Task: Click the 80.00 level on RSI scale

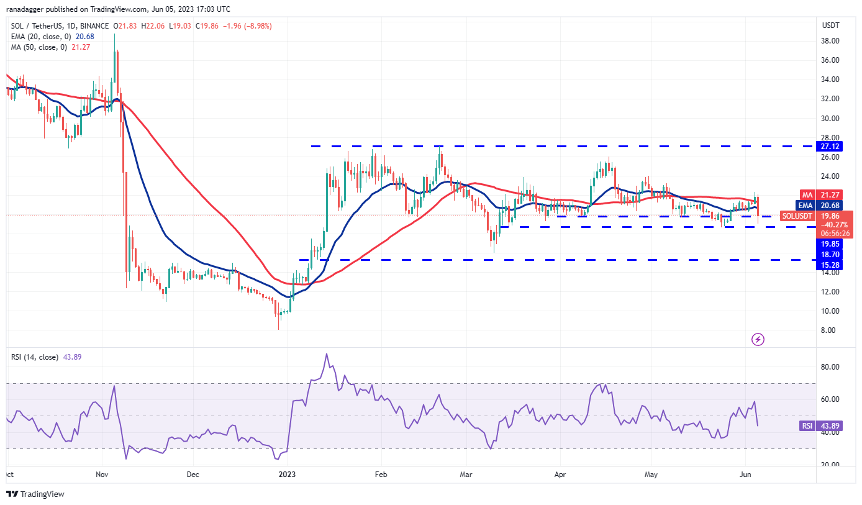Action: [830, 367]
